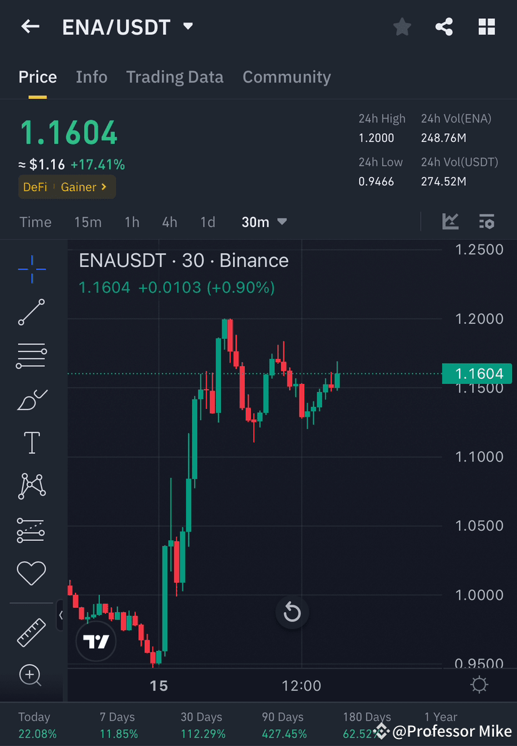Image resolution: width=517 pixels, height=746 pixels.
Task: Open the Trading Data tab
Action: [x=175, y=77]
